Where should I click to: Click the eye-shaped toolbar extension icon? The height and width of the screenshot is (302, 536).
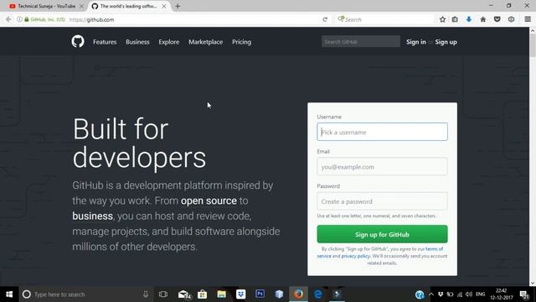pyautogui.click(x=511, y=19)
